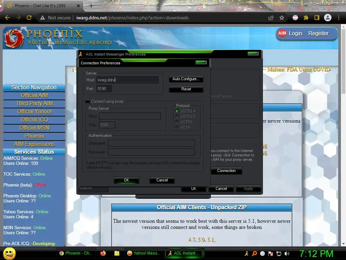
Task: Select the HTTPS protocol radio
Action: (x=177, y=122)
